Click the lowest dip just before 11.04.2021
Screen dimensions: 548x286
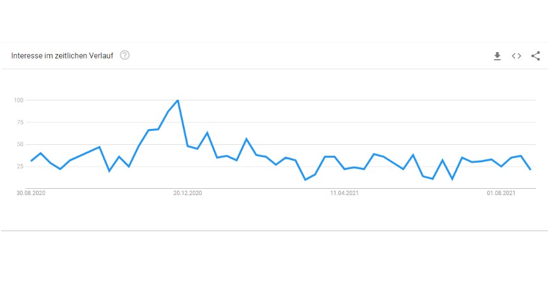click(x=305, y=180)
